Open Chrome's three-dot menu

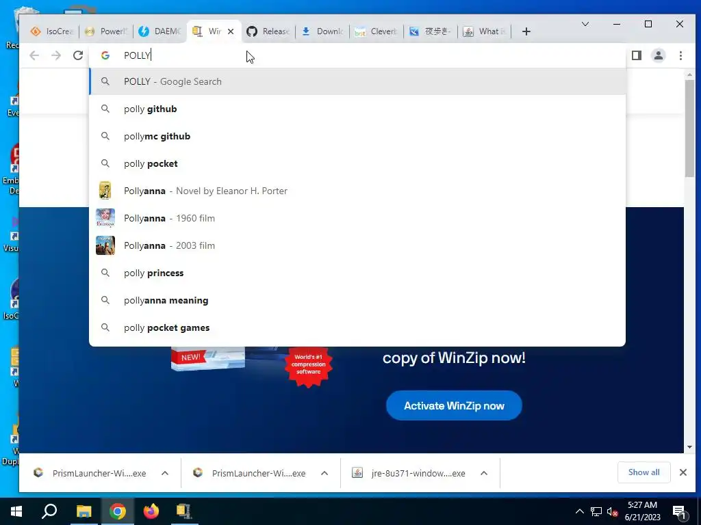click(x=680, y=55)
